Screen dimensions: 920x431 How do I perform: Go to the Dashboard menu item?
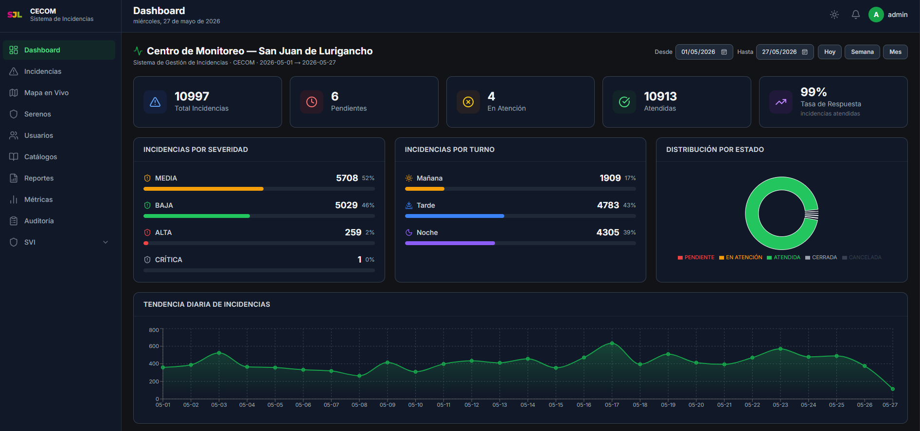(59, 50)
